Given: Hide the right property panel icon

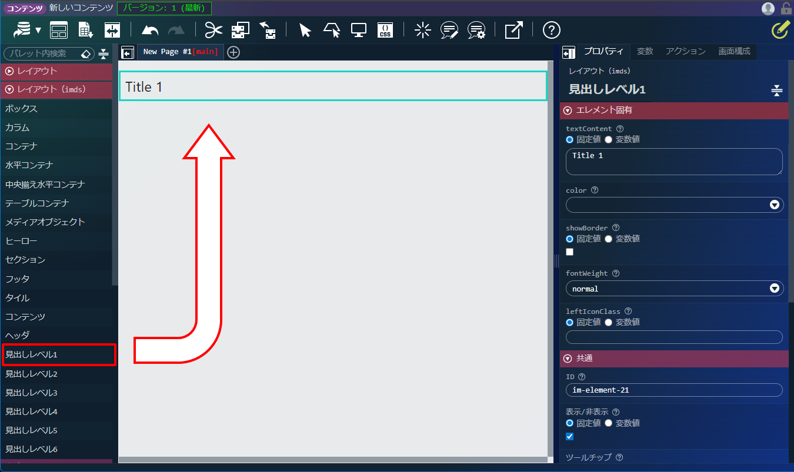Looking at the screenshot, I should click(x=569, y=53).
